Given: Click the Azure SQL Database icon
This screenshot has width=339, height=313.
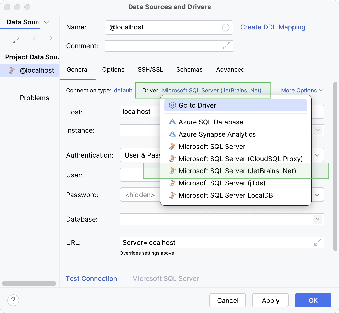Looking at the screenshot, I should click(x=173, y=122).
